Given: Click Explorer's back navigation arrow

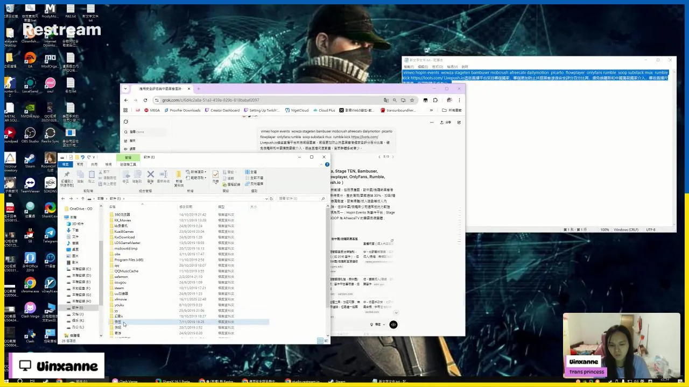Looking at the screenshot, I should pos(63,198).
